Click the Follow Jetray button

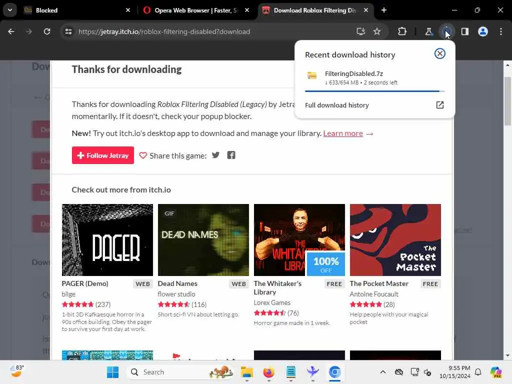(x=103, y=155)
